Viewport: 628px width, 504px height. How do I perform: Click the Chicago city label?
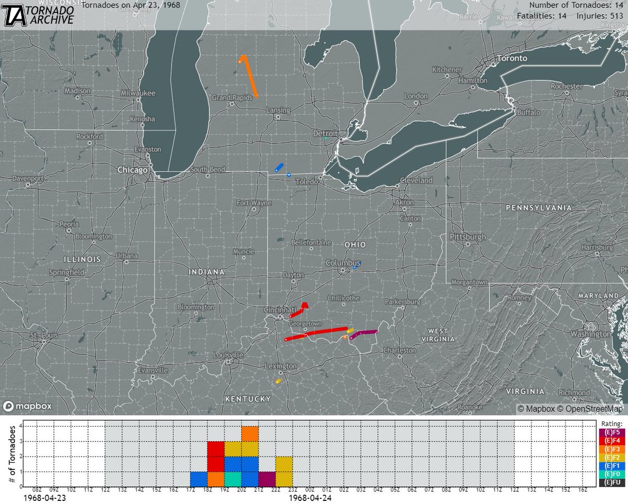coord(131,170)
